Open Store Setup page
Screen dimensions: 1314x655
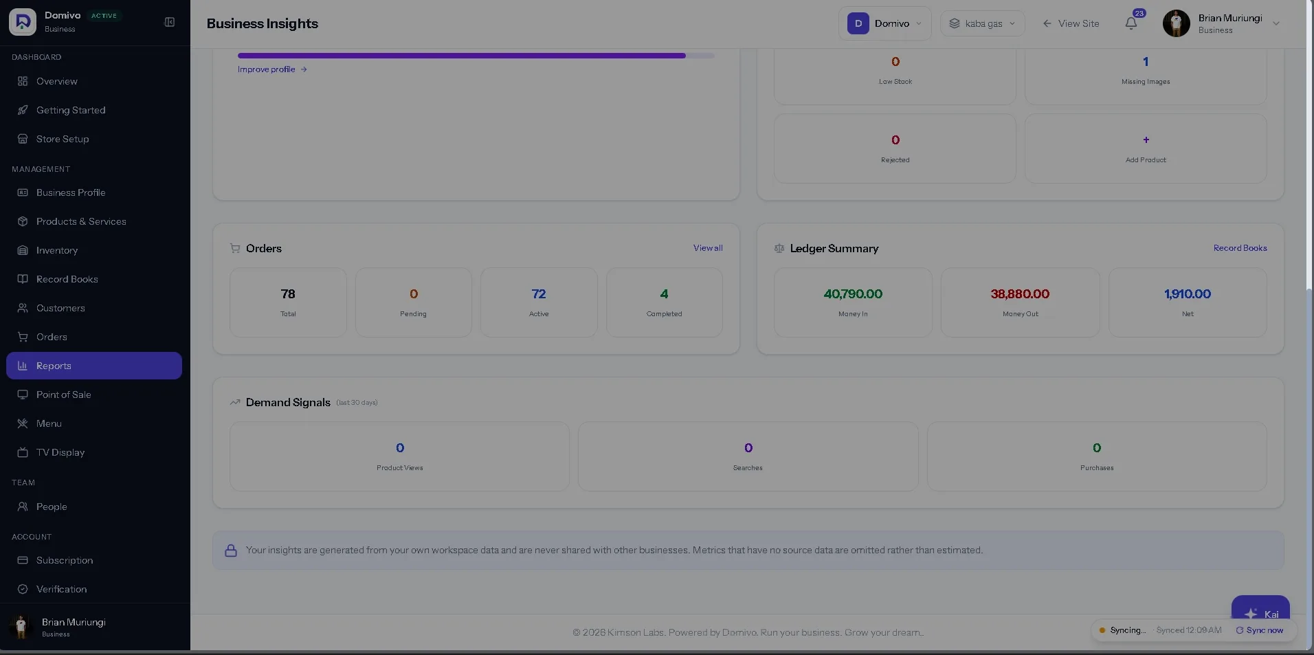94,139
